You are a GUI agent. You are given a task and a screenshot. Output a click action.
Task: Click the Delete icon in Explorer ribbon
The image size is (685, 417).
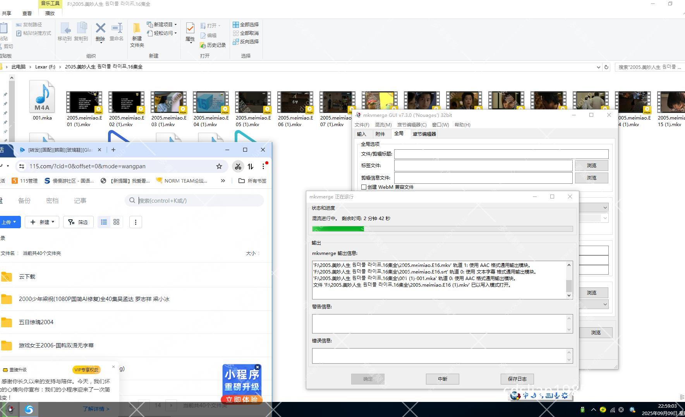(100, 28)
